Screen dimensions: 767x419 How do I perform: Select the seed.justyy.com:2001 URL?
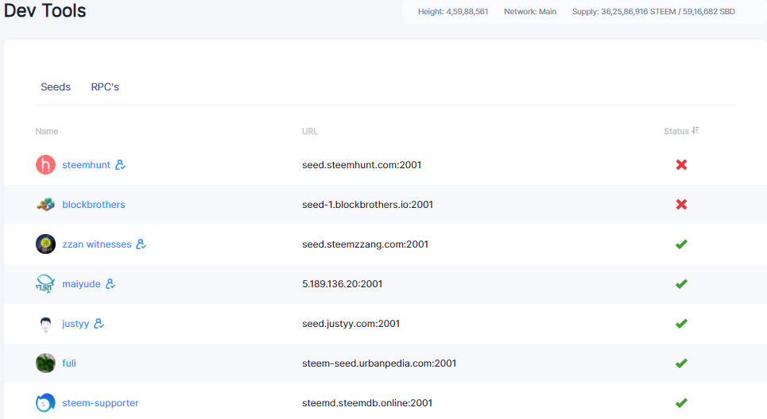coord(351,323)
